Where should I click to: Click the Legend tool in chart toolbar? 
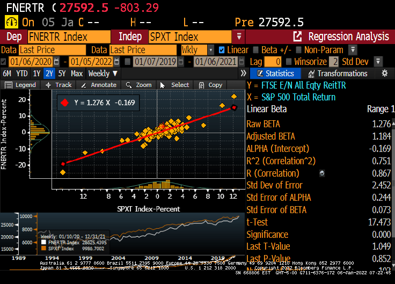click(x=21, y=85)
